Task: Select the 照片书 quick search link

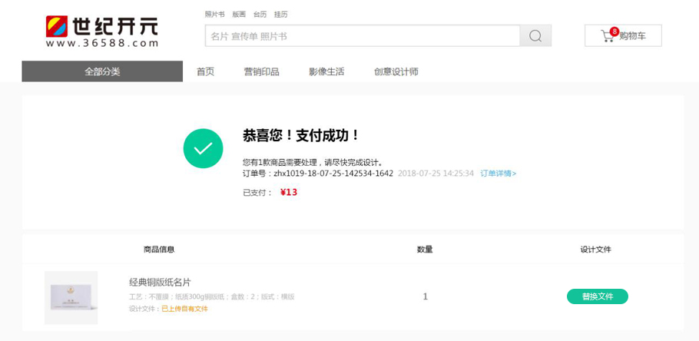Action: (214, 15)
